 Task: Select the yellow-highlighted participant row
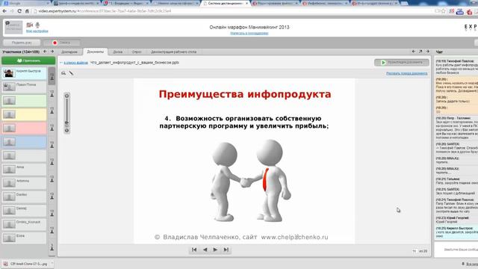pos(24,114)
